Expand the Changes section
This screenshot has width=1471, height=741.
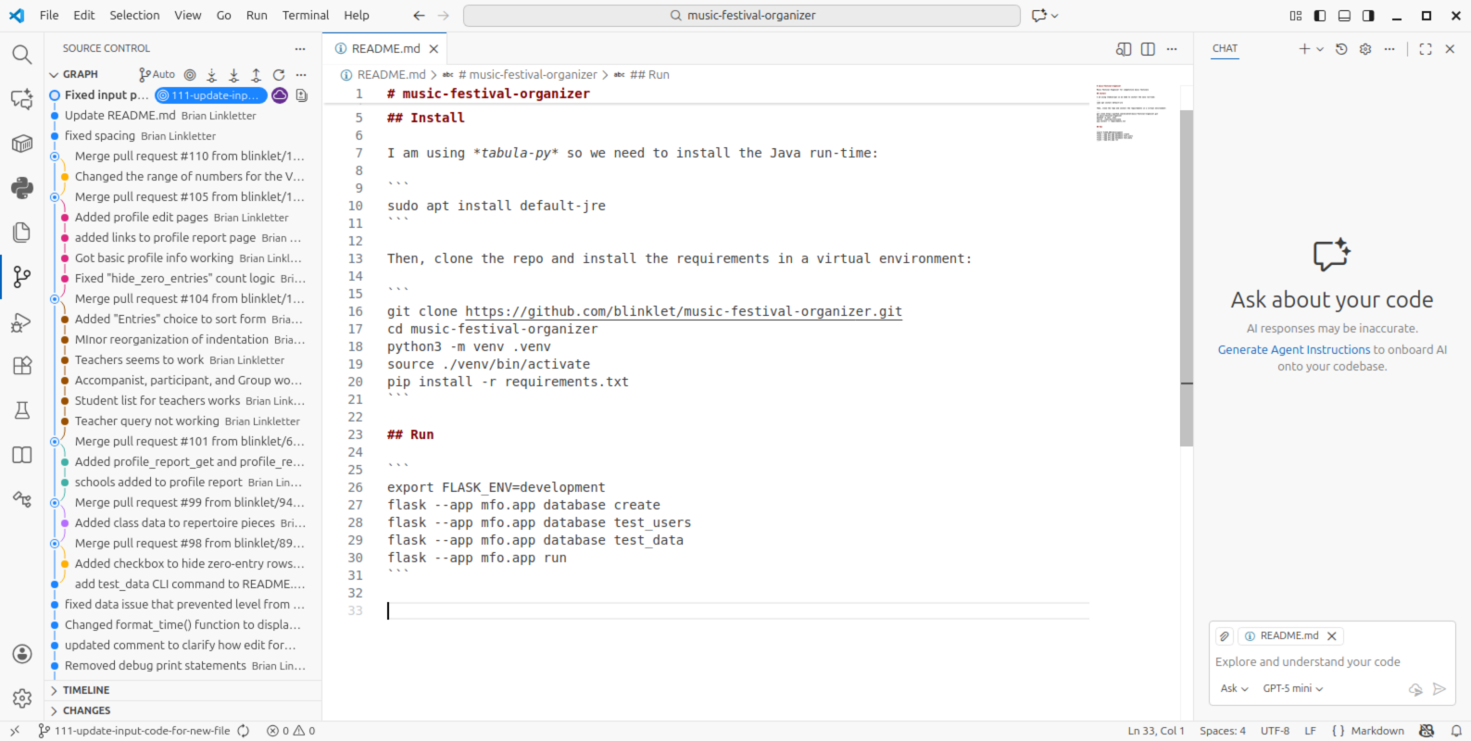(x=86, y=710)
